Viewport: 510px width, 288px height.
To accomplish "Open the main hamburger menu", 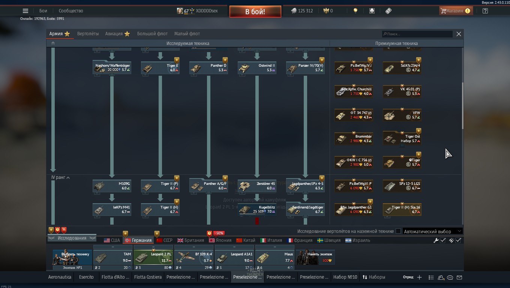I will click(x=25, y=11).
